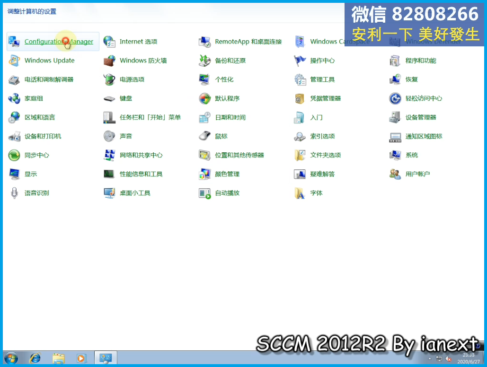This screenshot has width=487, height=367.
Task: Open the 网络和共享中心 icon
Action: 109,155
